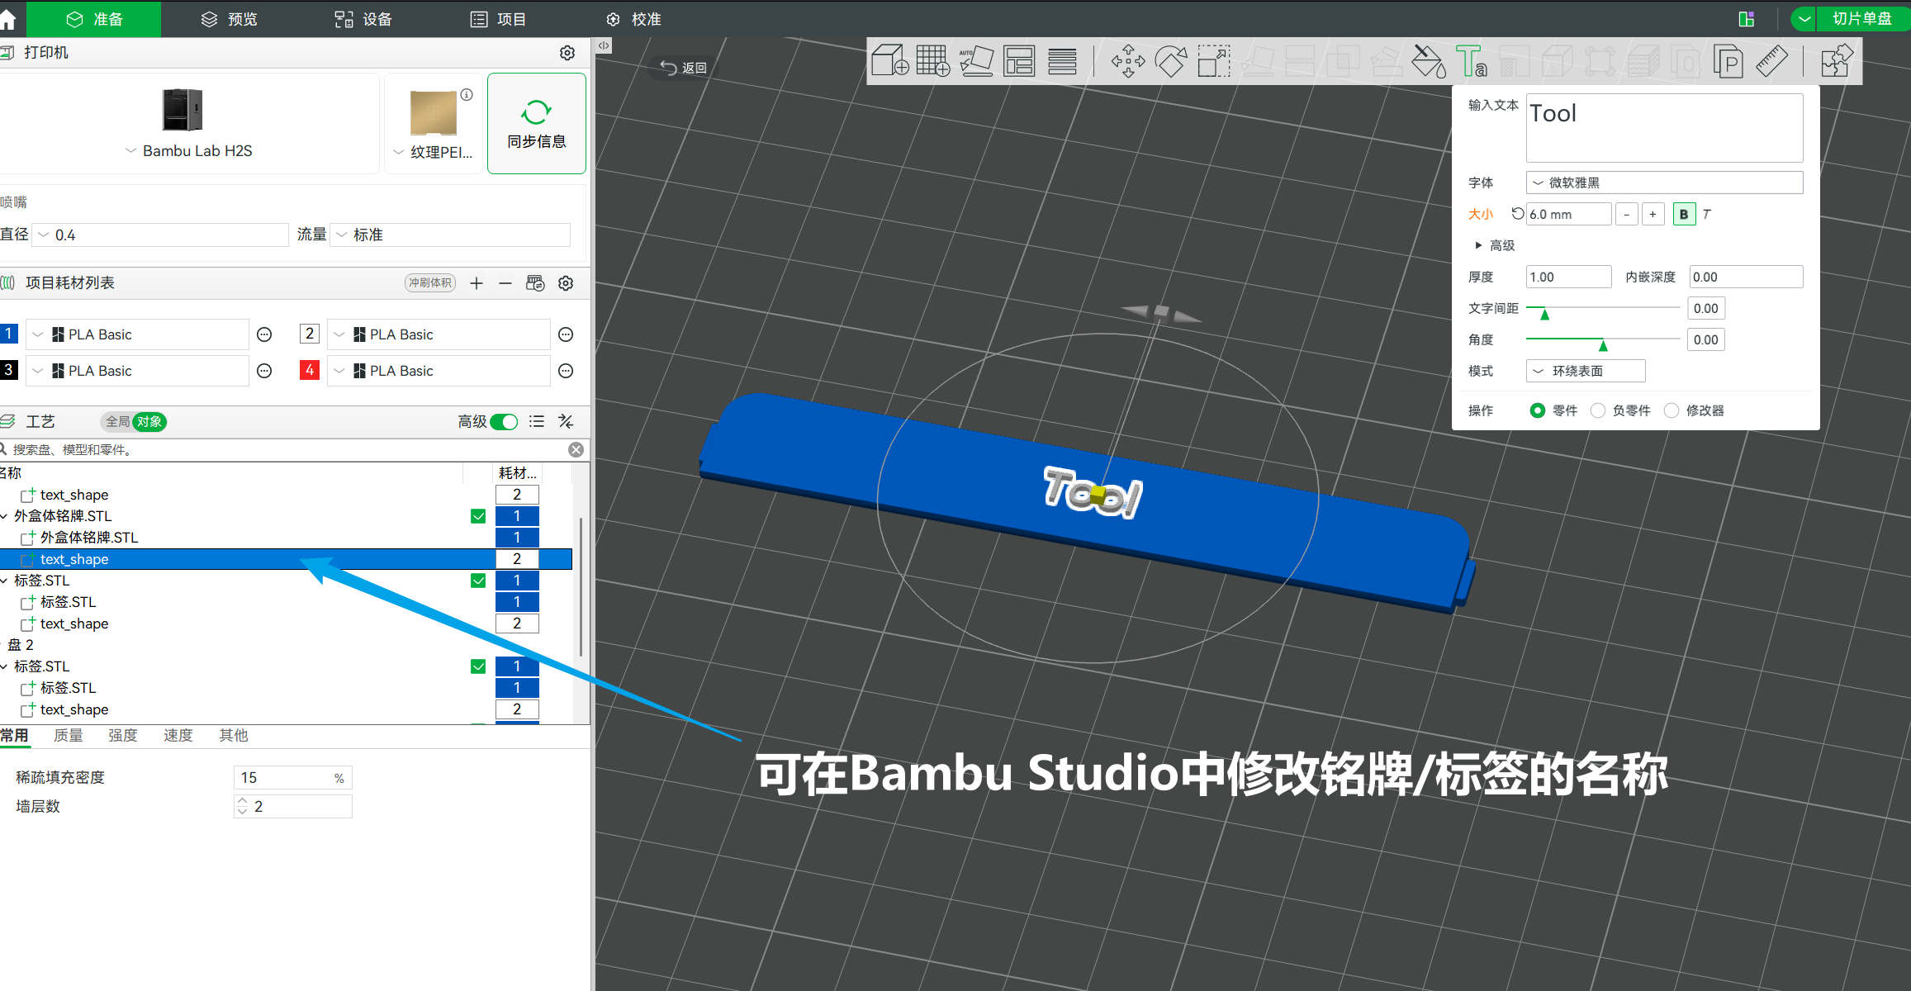
Task: Click the Add model cube icon
Action: (890, 61)
